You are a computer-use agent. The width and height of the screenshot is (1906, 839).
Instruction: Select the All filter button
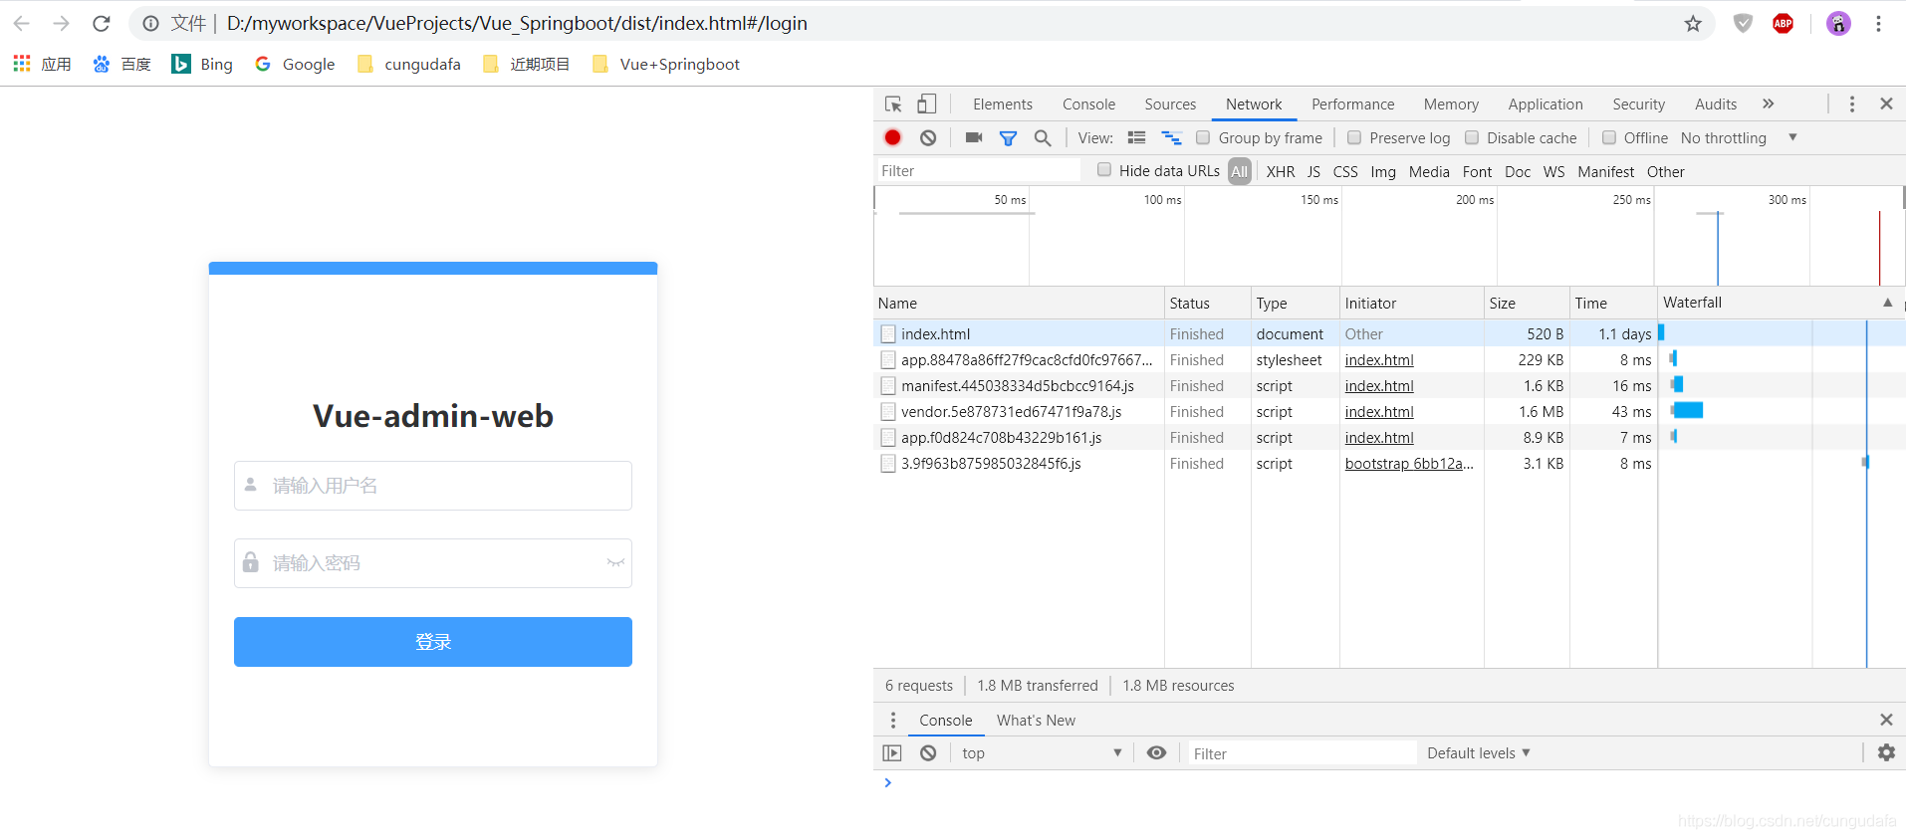(1239, 171)
